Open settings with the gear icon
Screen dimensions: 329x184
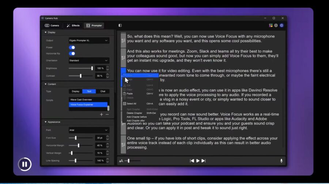coord(276,25)
